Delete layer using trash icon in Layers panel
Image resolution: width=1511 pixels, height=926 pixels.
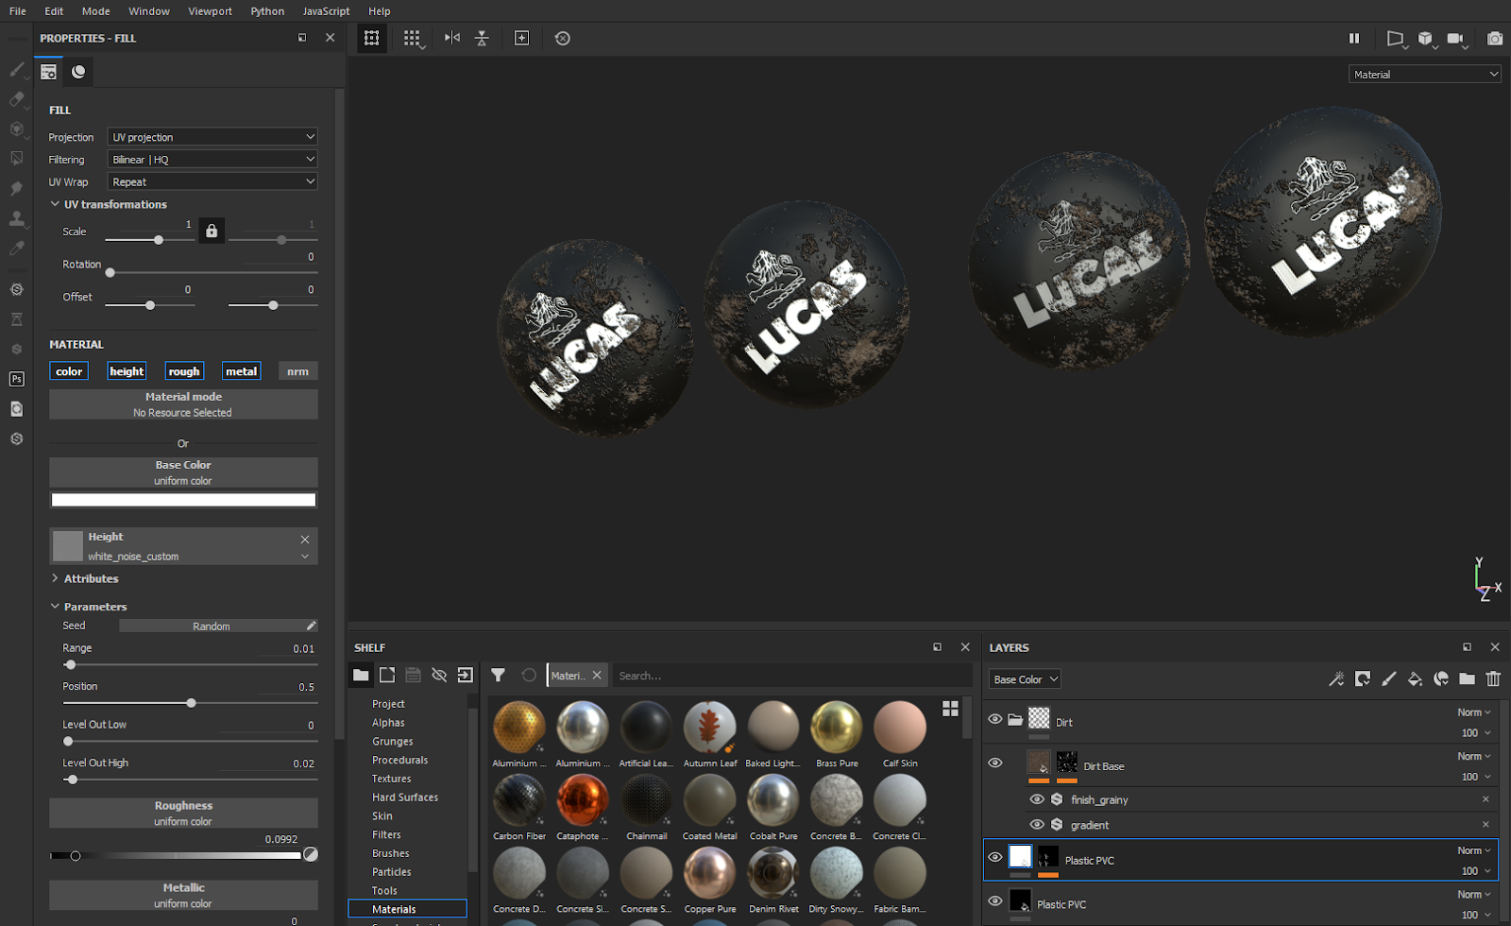[x=1493, y=678]
